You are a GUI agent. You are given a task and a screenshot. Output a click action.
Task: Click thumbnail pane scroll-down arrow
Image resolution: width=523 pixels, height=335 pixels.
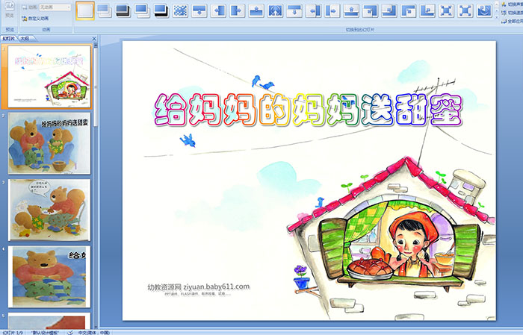coord(96,327)
